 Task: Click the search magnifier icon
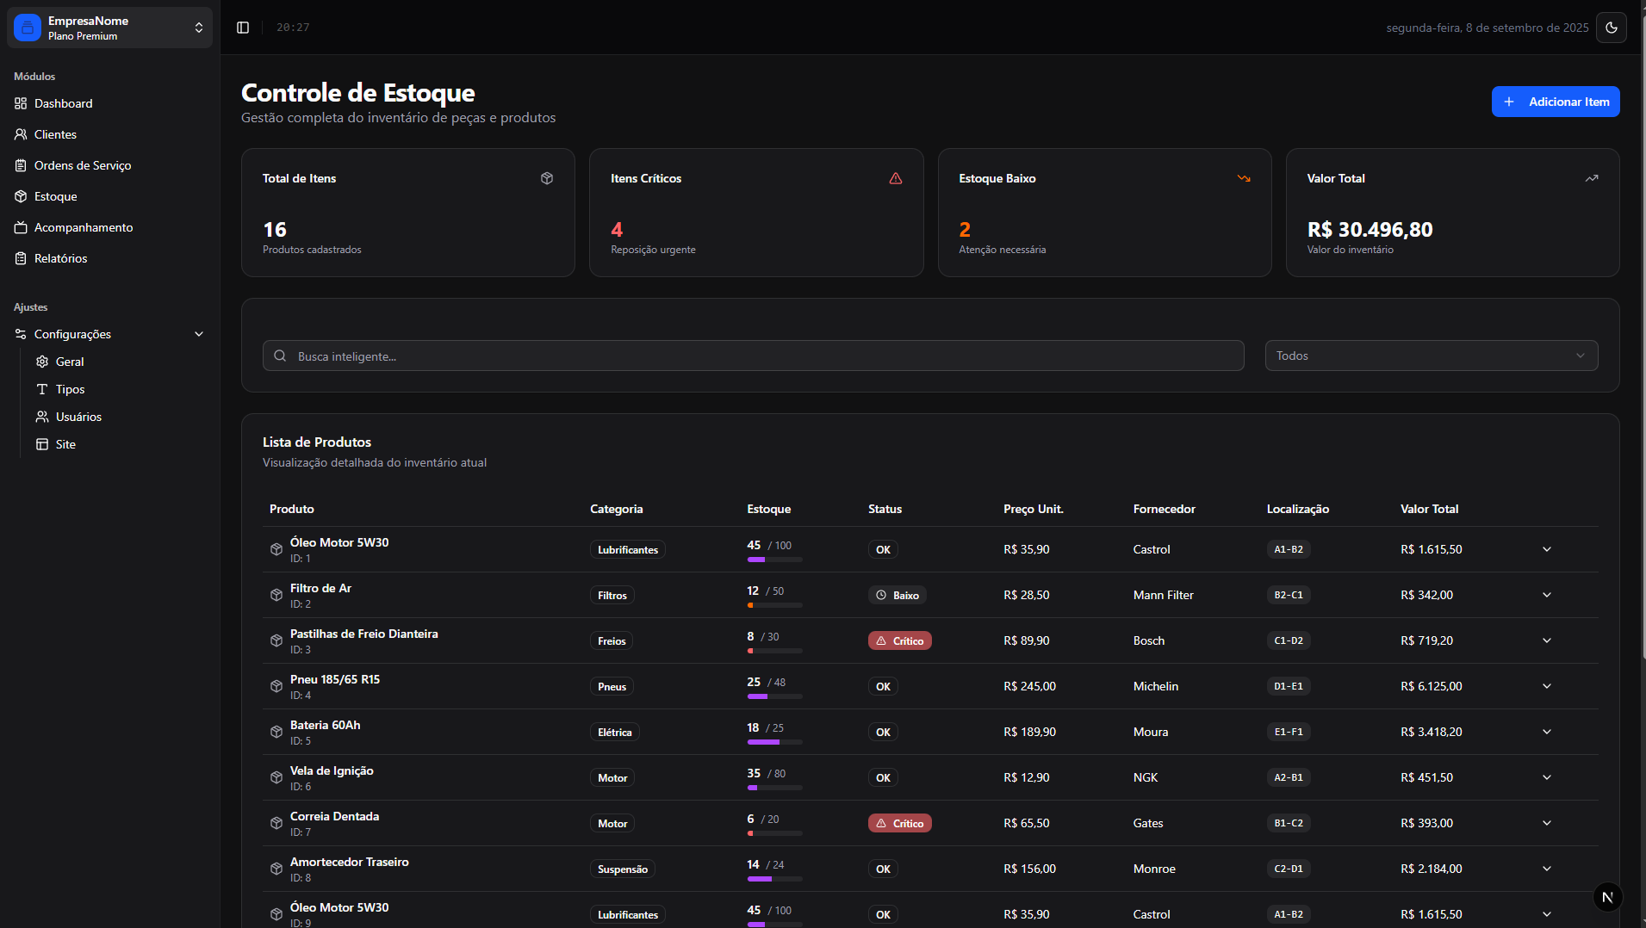pos(280,356)
